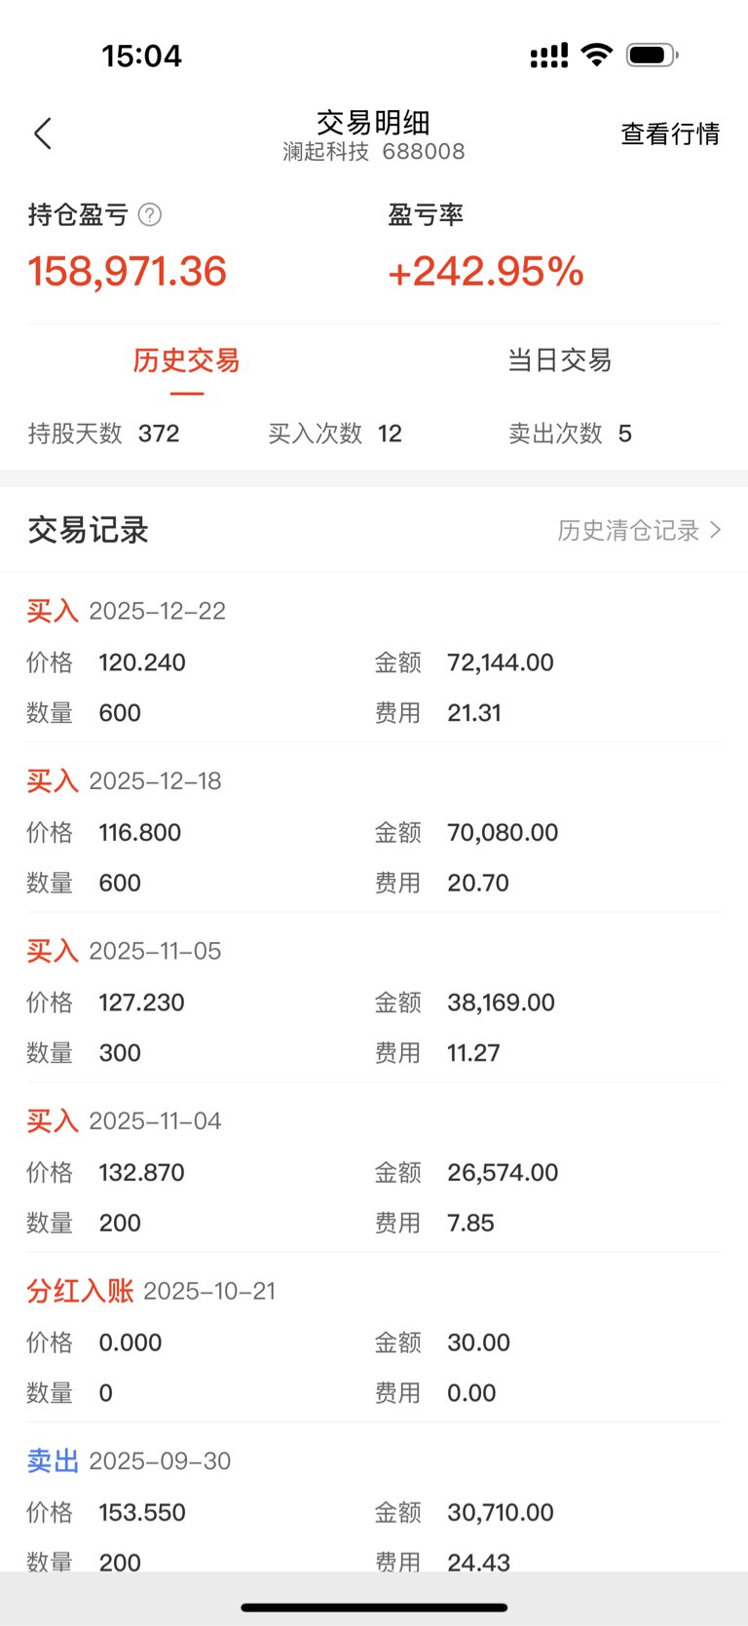Tap the battery status icon
748x1626 pixels.
(x=652, y=56)
